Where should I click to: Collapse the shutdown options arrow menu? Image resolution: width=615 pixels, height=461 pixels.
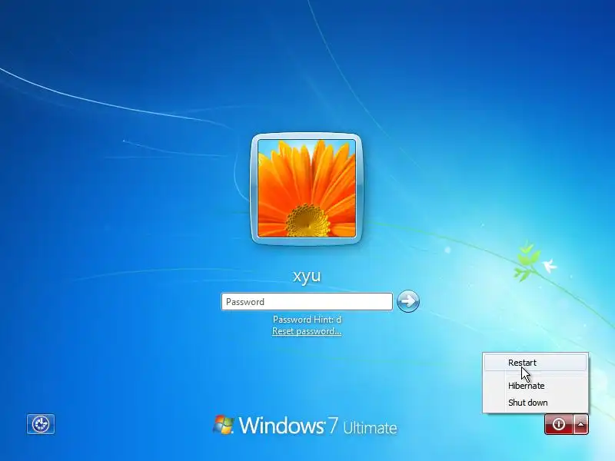(581, 424)
